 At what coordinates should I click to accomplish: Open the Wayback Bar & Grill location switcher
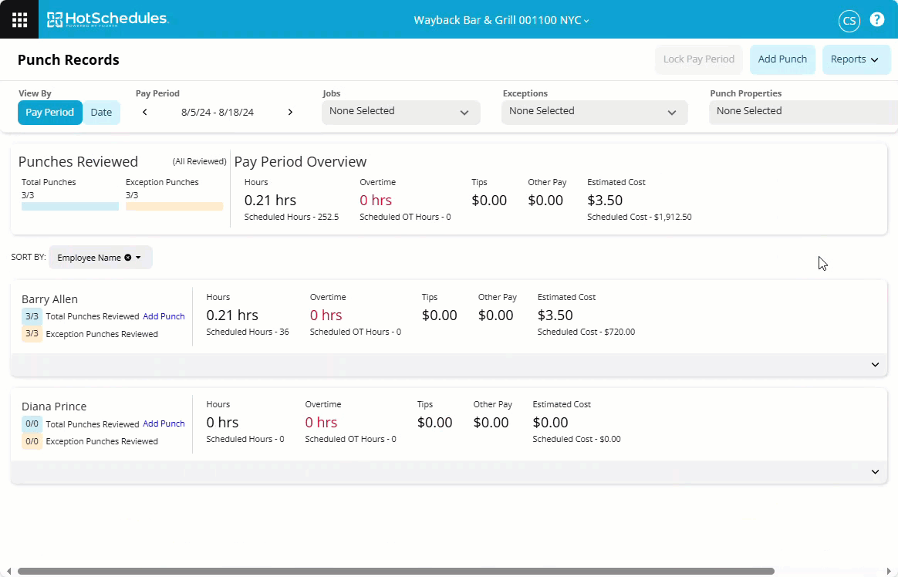[x=501, y=20]
